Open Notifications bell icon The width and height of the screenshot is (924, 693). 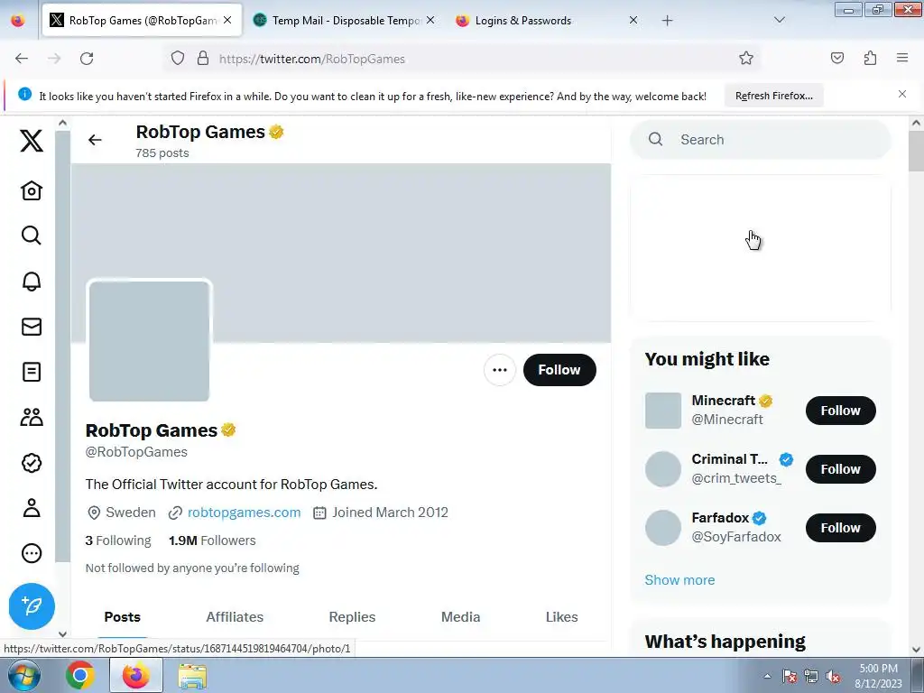coord(32,282)
